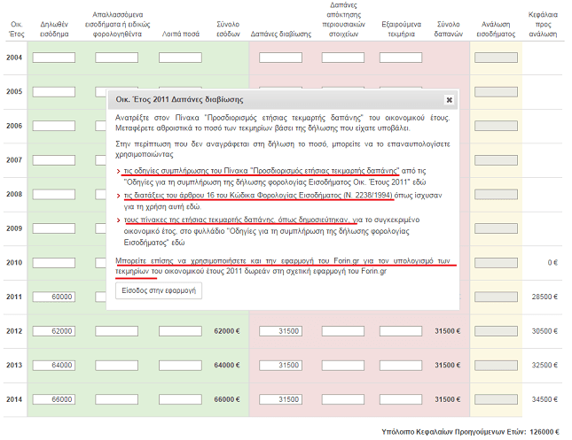
Task: Click 2011 declared income field showing 60000
Action: pyautogui.click(x=54, y=297)
